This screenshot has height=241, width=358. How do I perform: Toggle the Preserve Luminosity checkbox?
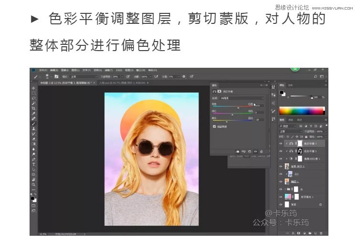(214, 126)
